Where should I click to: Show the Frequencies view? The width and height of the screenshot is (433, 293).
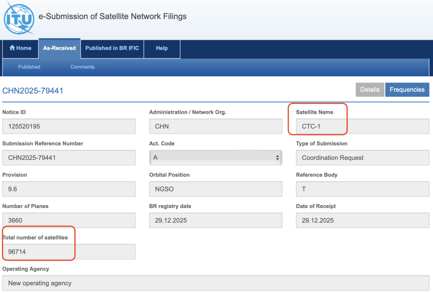pyautogui.click(x=407, y=90)
